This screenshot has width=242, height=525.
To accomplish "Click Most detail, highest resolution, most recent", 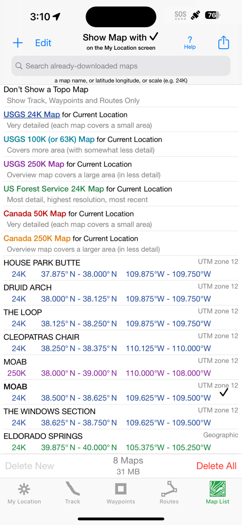I will pyautogui.click(x=77, y=200).
